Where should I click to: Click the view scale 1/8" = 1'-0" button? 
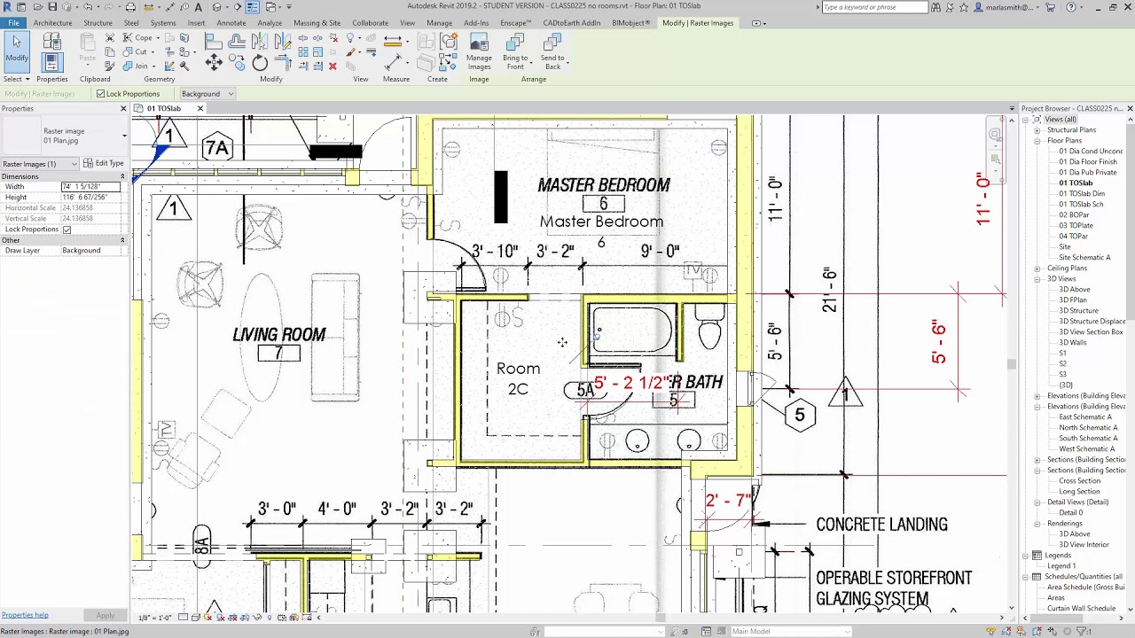[154, 618]
